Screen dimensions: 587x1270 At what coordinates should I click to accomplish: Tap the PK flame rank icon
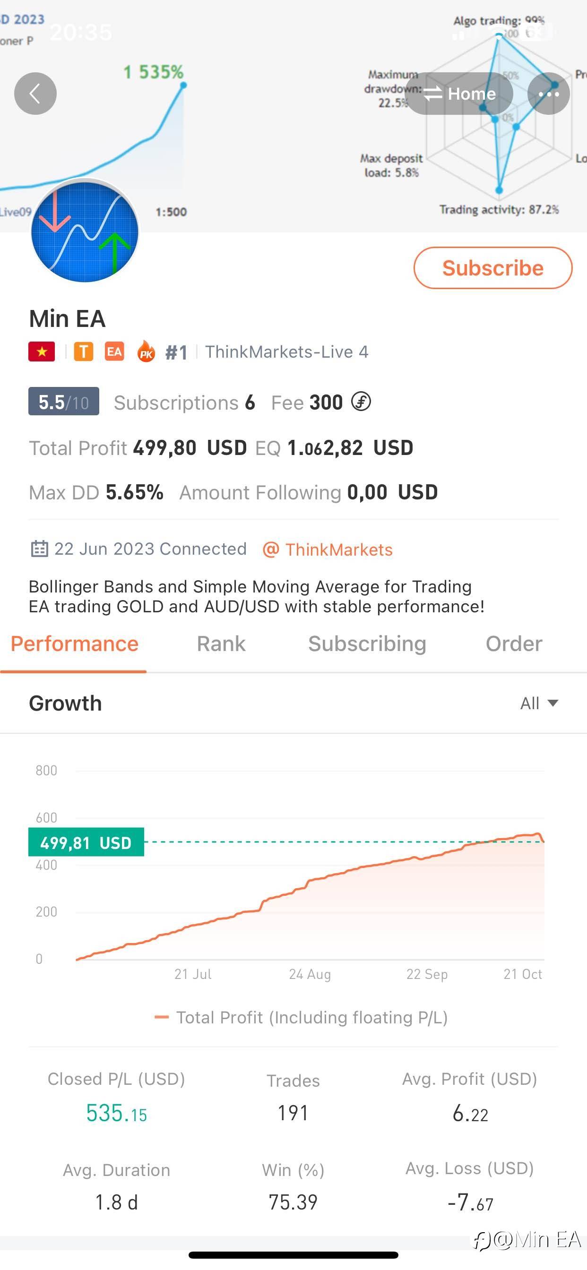coord(146,352)
